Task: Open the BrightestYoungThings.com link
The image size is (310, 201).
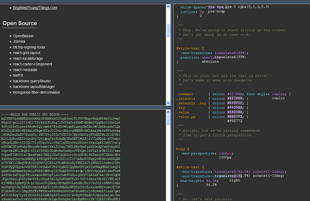Action: click(x=35, y=8)
